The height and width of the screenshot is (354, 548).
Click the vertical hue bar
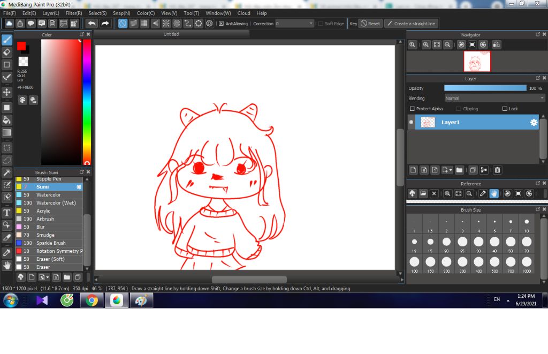pos(87,101)
